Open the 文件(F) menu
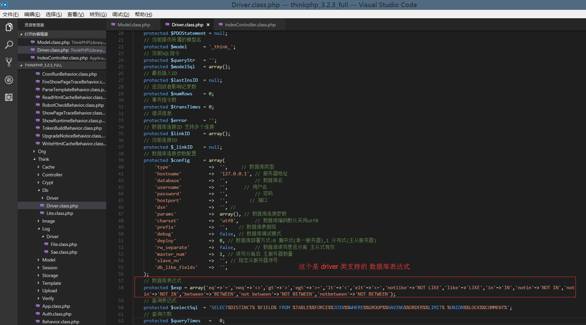 tap(11, 14)
